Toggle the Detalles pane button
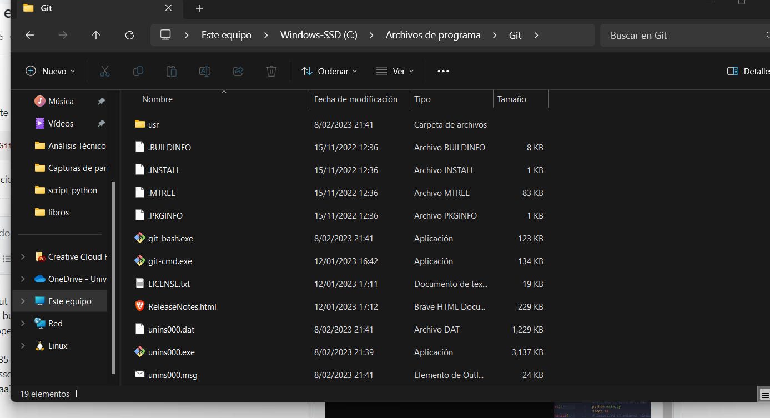 tap(748, 71)
